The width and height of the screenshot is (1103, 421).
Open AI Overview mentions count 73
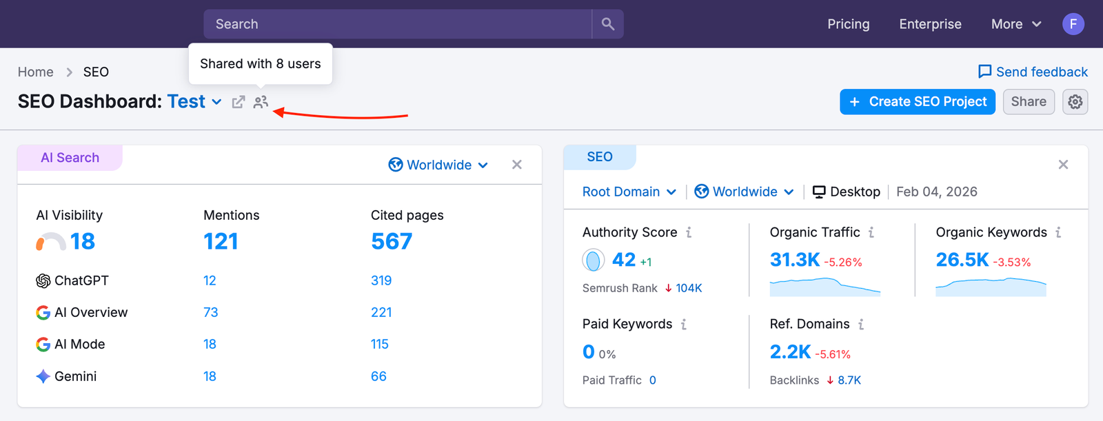(211, 312)
